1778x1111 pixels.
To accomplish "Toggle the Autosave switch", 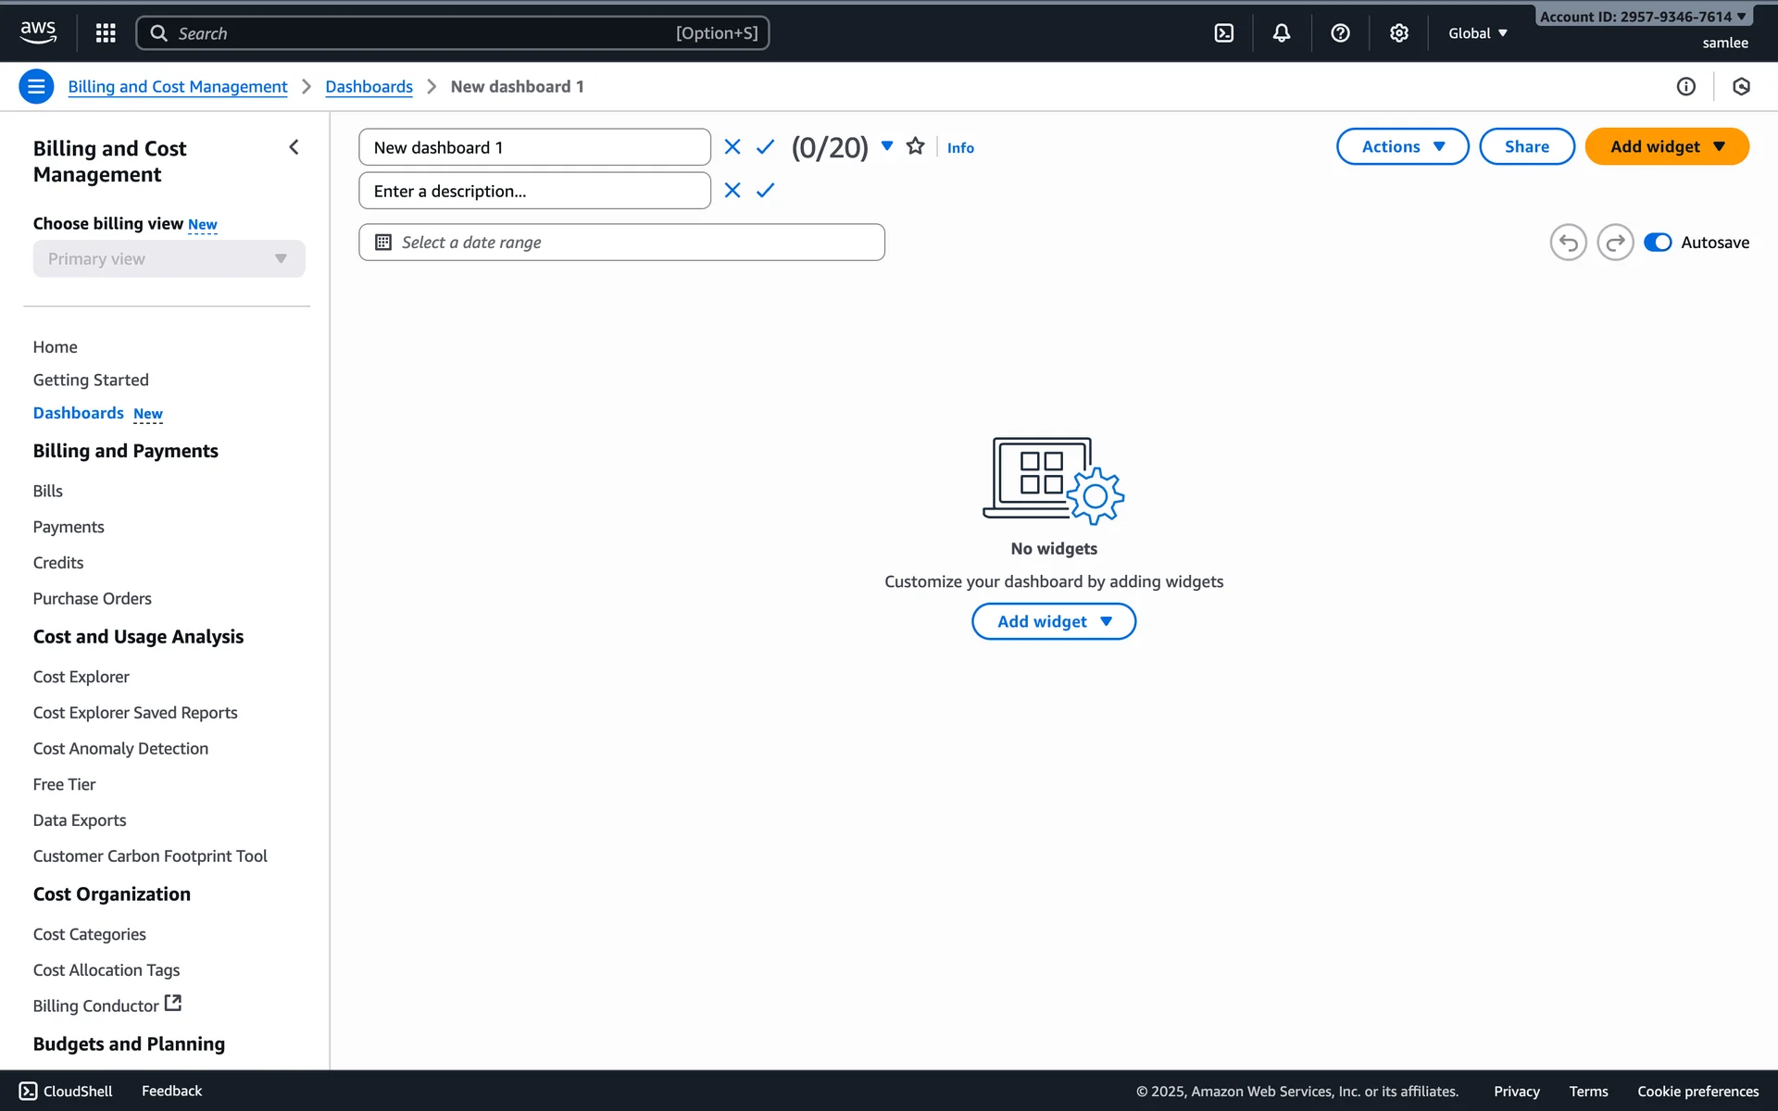I will coord(1657,243).
